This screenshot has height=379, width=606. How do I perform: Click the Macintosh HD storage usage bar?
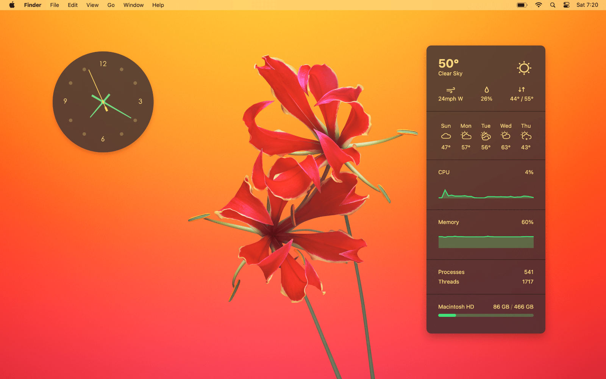pos(486,315)
